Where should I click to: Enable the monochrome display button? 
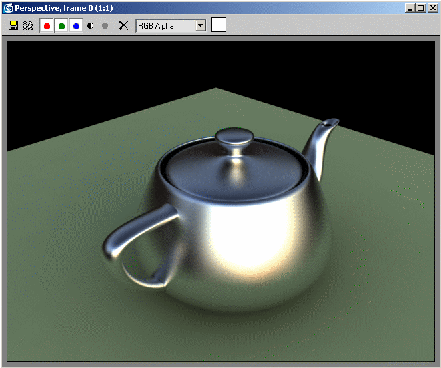(105, 26)
